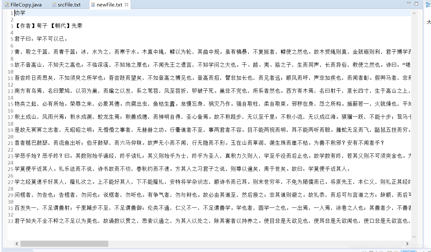Click line 19 beginning '是故无冥冥之志者'

tap(212, 130)
